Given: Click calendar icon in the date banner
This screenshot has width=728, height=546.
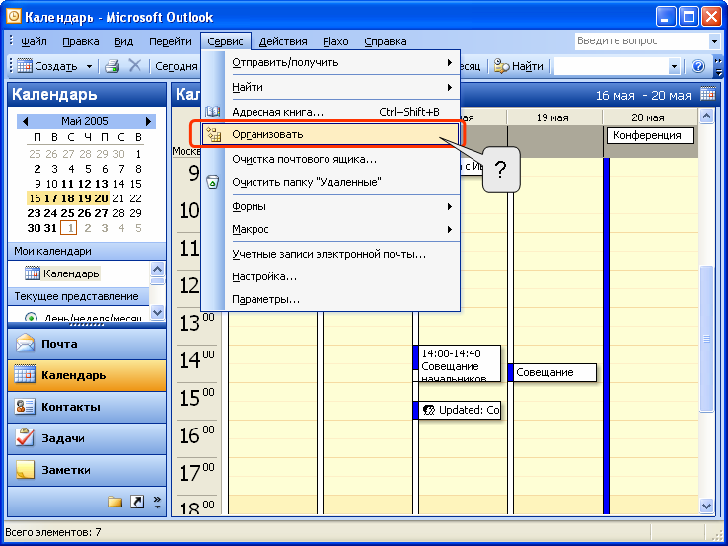Looking at the screenshot, I should click(708, 95).
